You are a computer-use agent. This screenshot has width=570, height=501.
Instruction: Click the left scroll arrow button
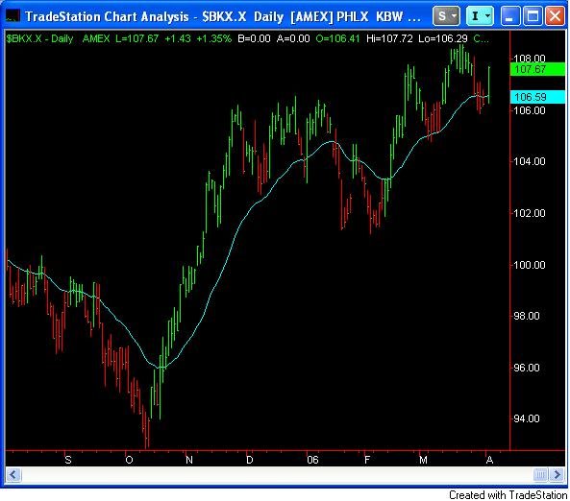point(13,474)
